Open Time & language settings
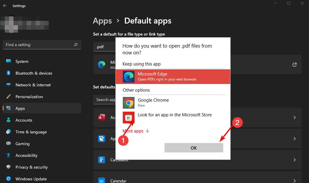 click(42, 132)
